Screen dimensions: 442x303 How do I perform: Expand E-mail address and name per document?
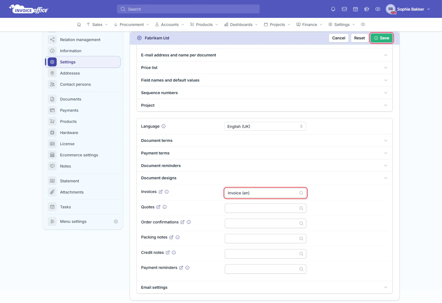[x=264, y=55]
